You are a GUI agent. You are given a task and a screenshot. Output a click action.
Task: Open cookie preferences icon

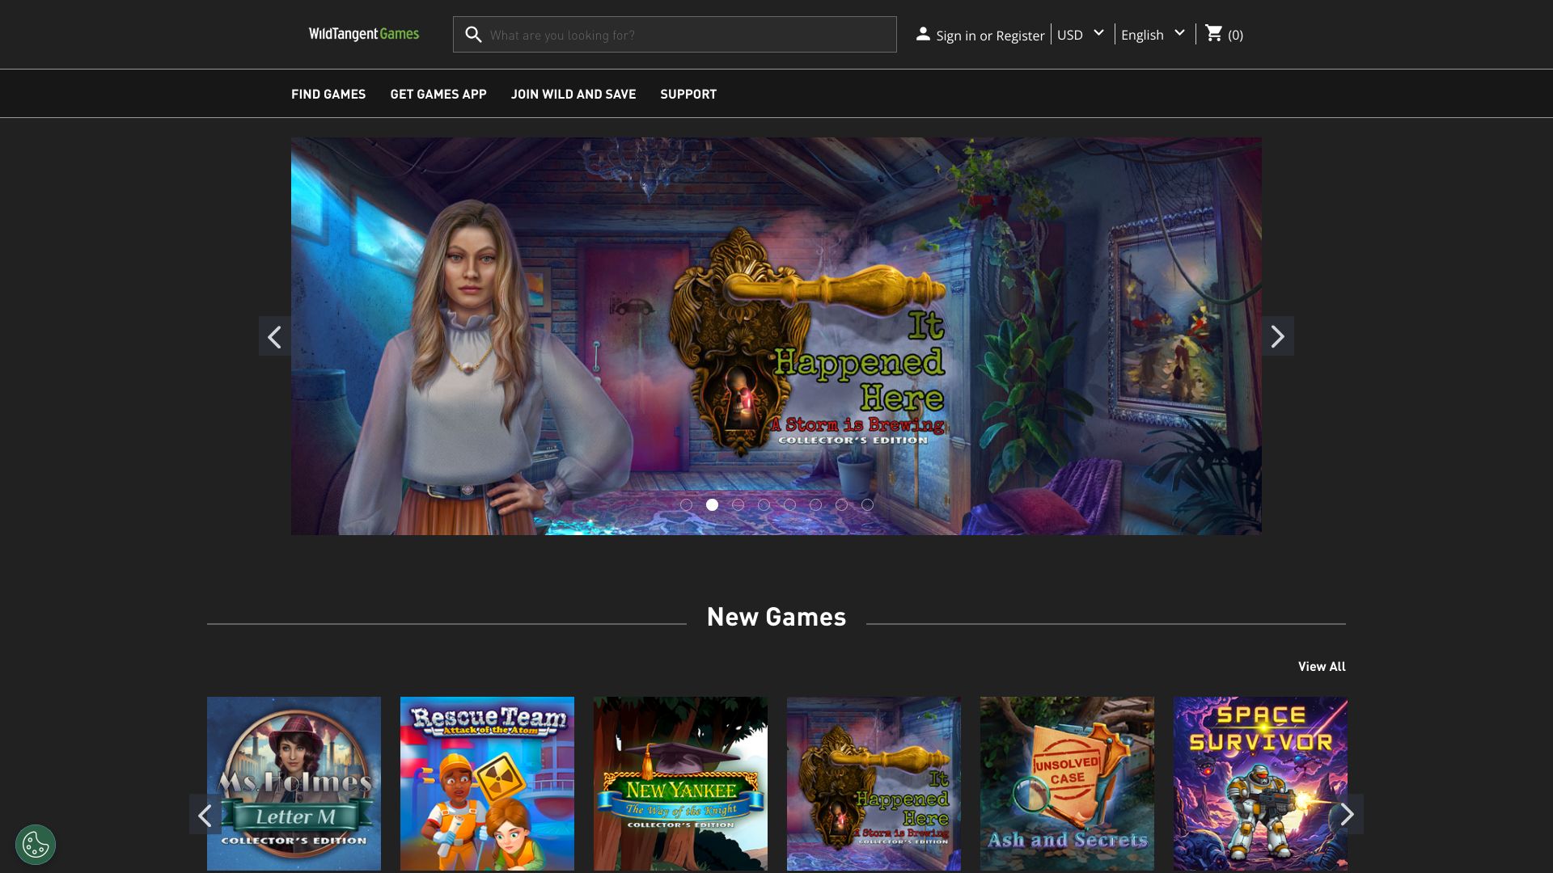coord(36,845)
